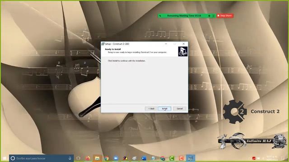Click the phone icon on green meeting bar
The image size is (289, 162).
[160, 16]
